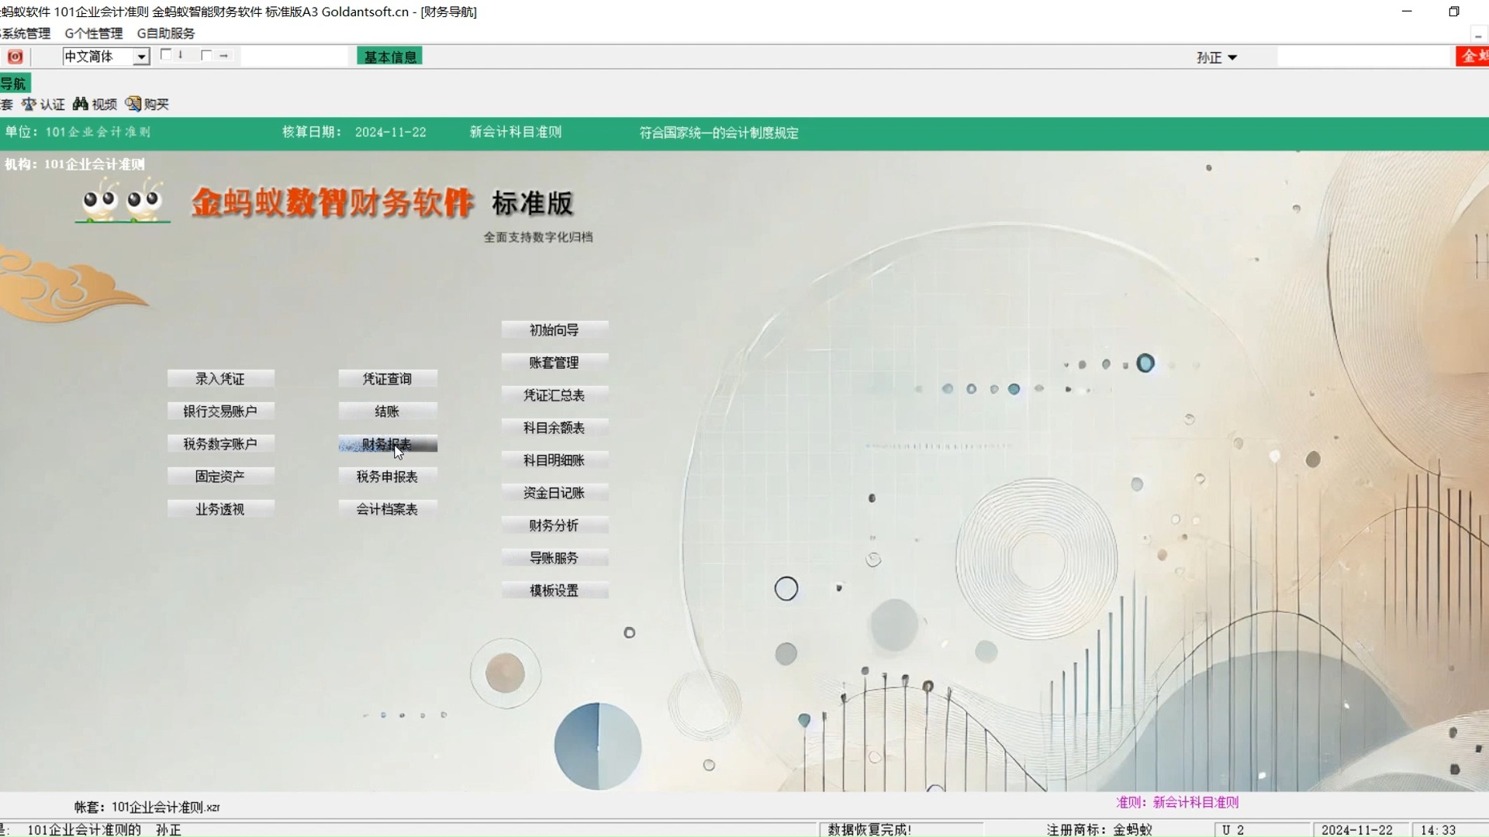The image size is (1489, 837).
Task: Click the 准则: 新会计科目准则 pink text
Action: 1177,803
